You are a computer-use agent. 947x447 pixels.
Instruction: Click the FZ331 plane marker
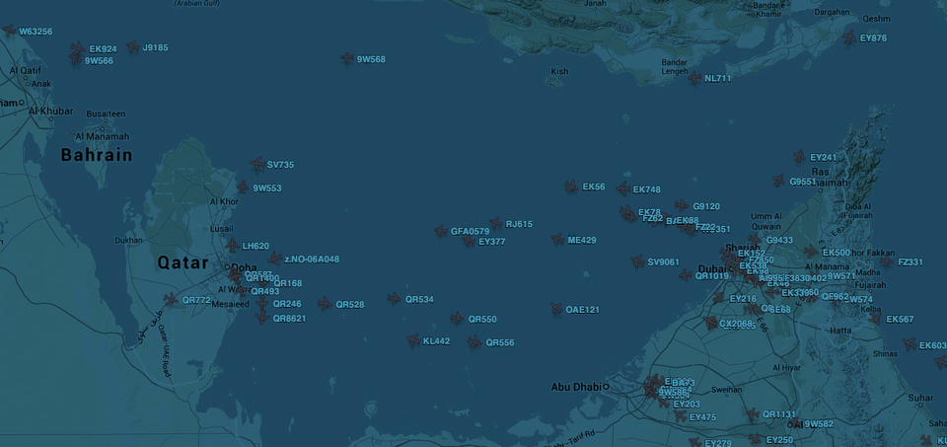(887, 262)
